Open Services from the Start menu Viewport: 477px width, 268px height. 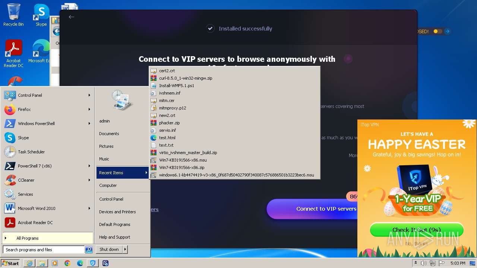pyautogui.click(x=47, y=194)
